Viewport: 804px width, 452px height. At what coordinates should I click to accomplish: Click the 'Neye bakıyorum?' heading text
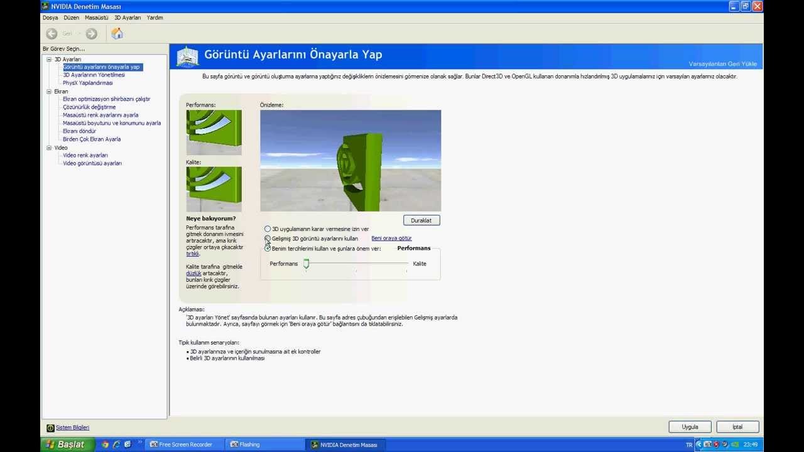211,219
